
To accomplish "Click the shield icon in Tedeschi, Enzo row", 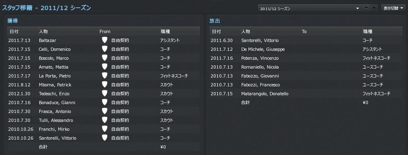I will coord(104,94).
